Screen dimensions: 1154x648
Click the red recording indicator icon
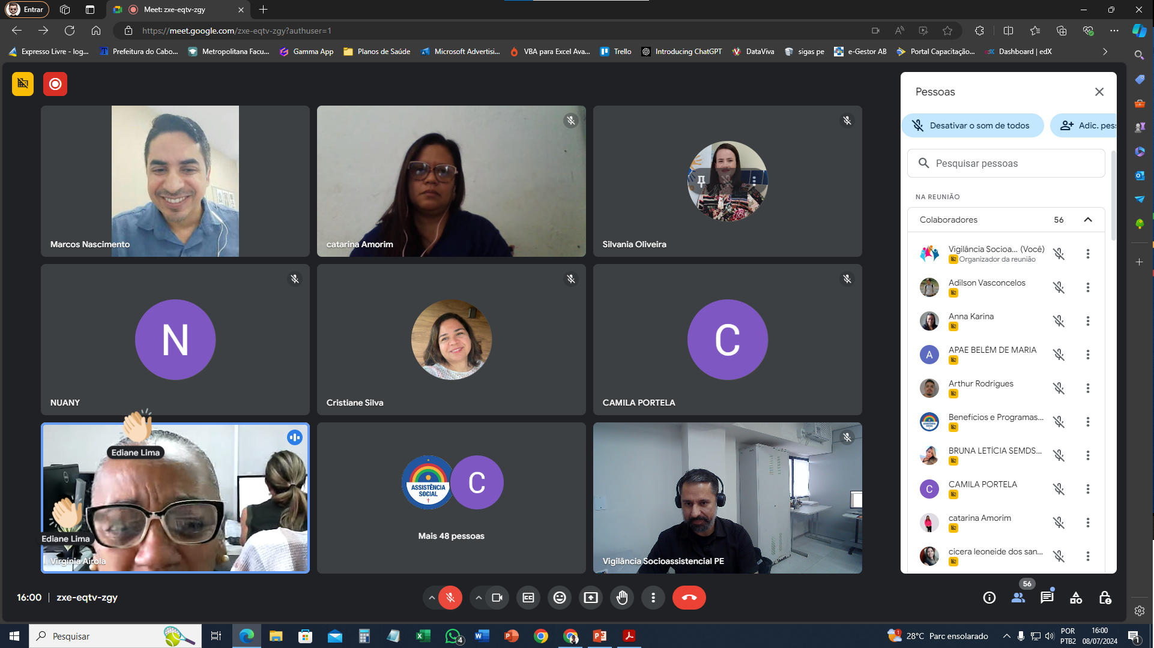(x=55, y=84)
